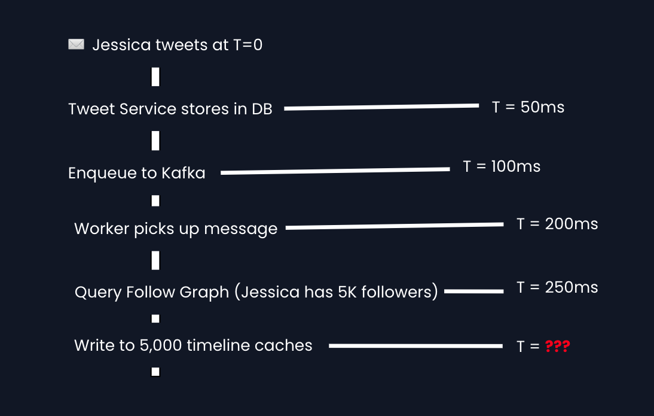Click the red question marks
This screenshot has width=654, height=416.
pyautogui.click(x=557, y=346)
